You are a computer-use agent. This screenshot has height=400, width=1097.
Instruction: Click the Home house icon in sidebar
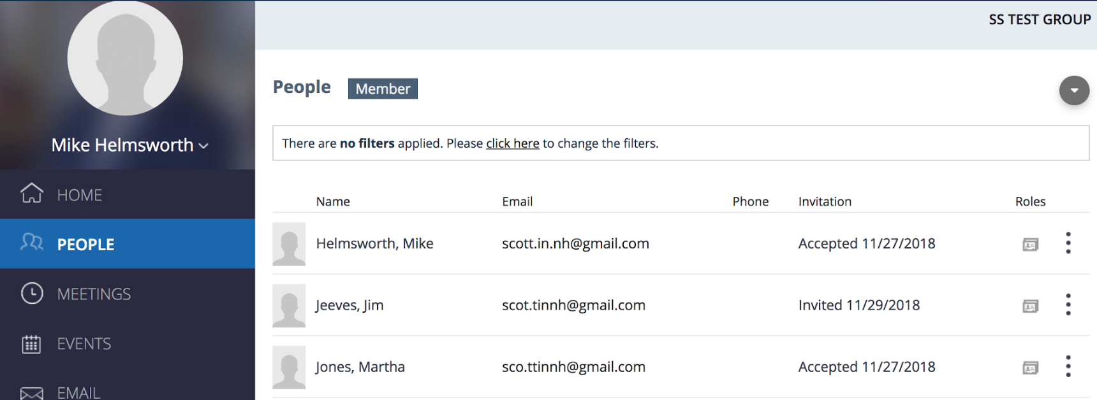[32, 193]
